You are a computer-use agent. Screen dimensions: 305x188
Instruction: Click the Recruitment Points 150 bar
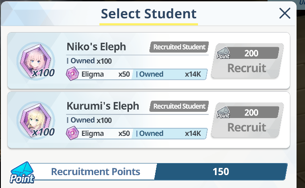tap(159, 172)
